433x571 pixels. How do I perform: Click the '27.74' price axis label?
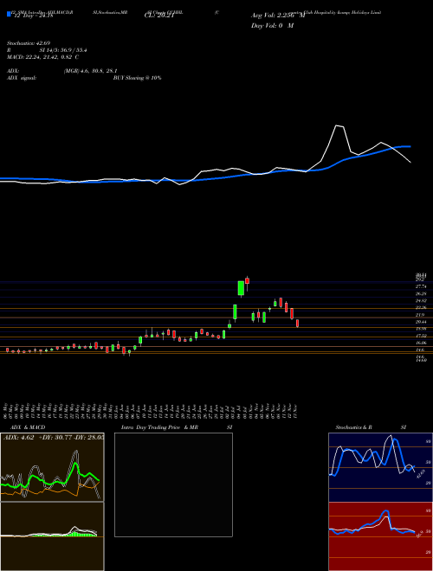click(x=421, y=287)
